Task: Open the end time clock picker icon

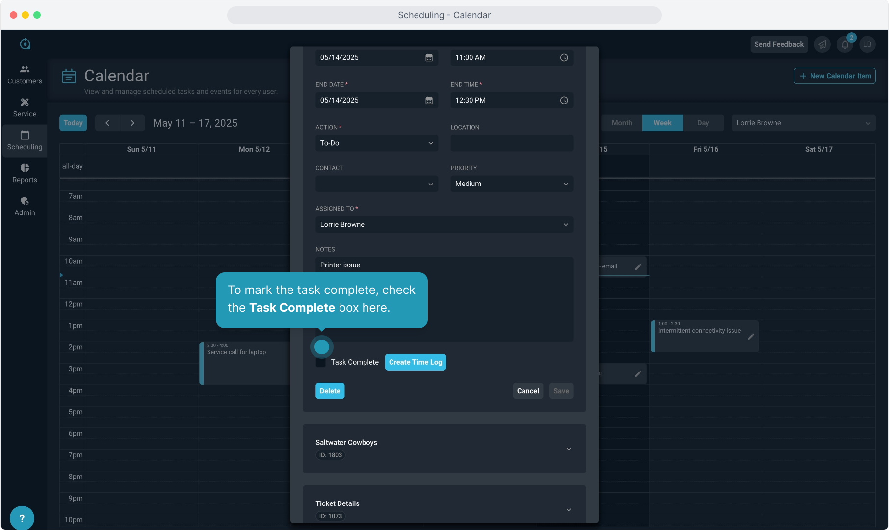Action: tap(564, 100)
